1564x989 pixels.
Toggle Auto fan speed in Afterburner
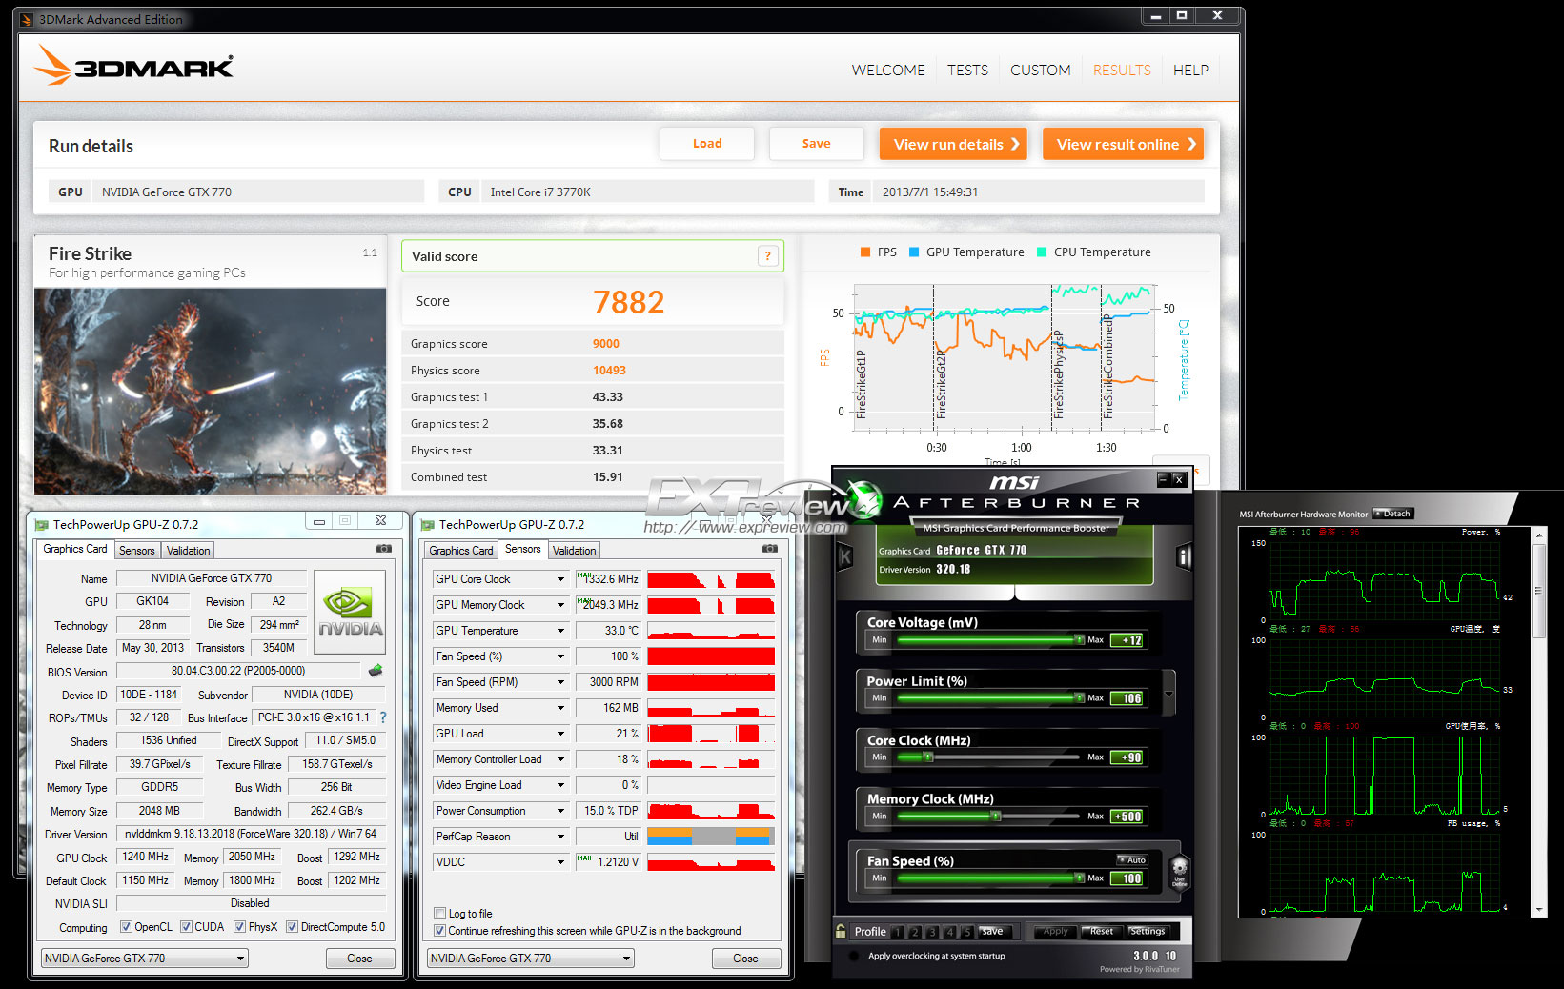coord(1132,860)
